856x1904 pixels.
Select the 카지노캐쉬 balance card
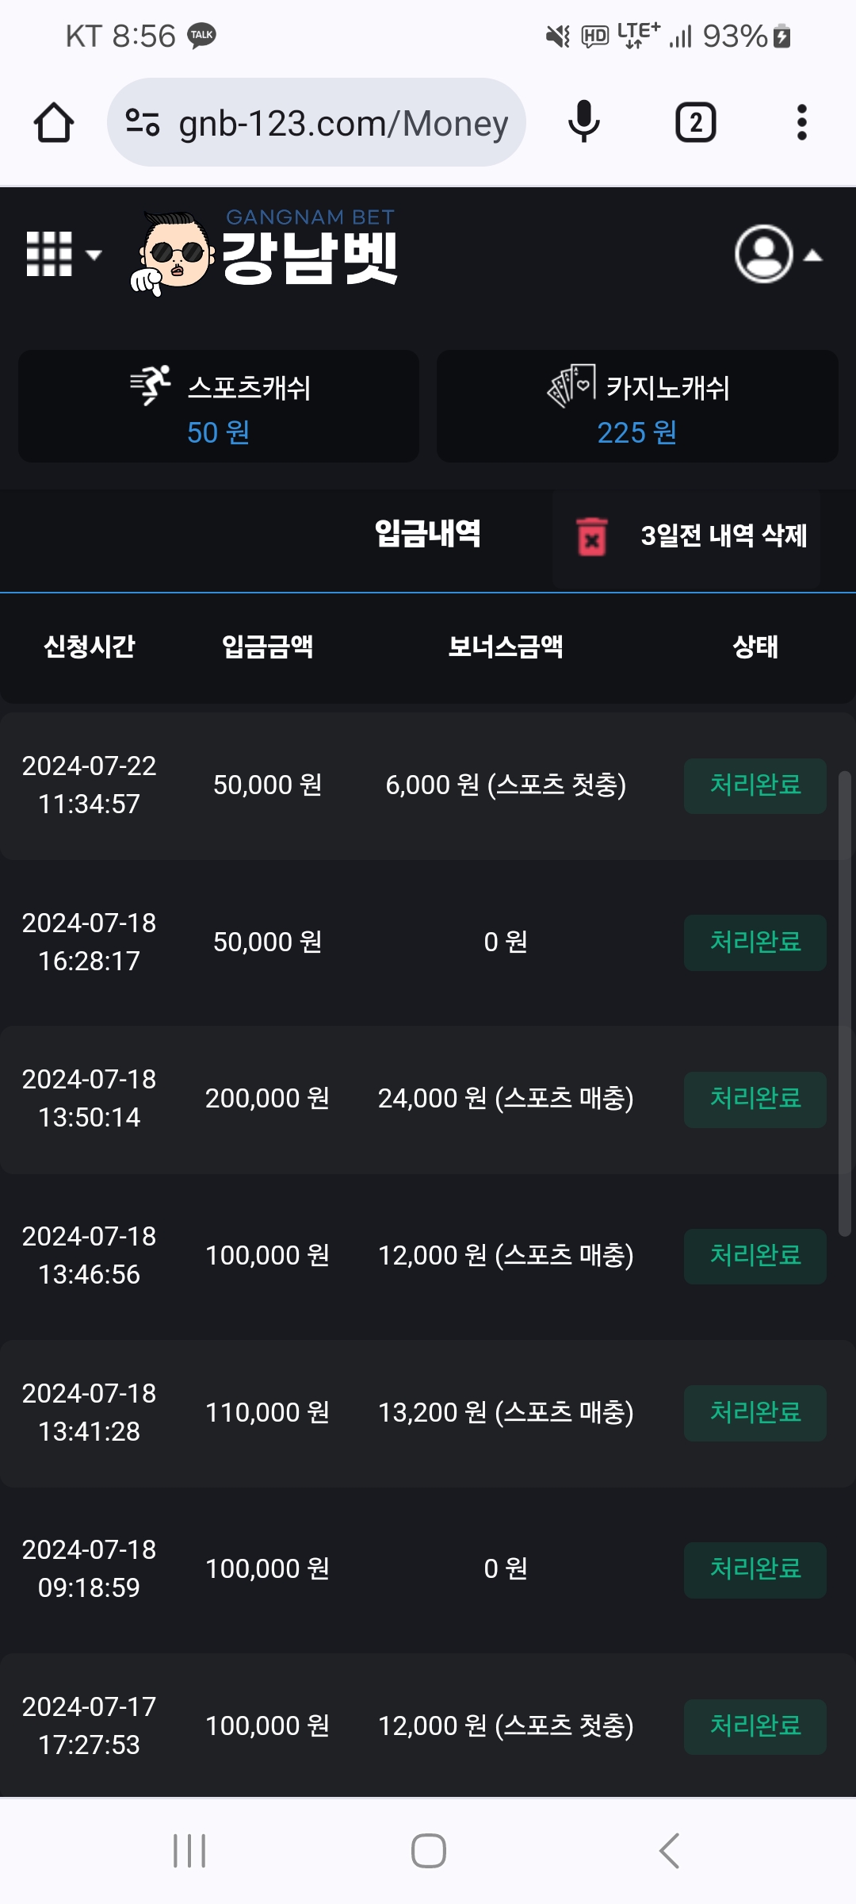637,406
